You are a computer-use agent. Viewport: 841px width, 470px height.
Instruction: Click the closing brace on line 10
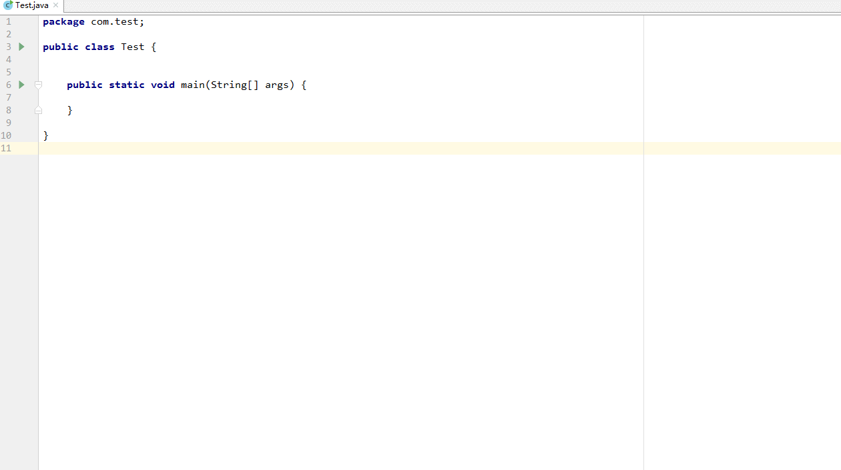[46, 135]
